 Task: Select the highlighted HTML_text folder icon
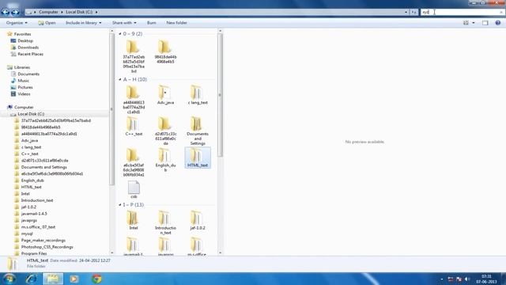tap(198, 158)
